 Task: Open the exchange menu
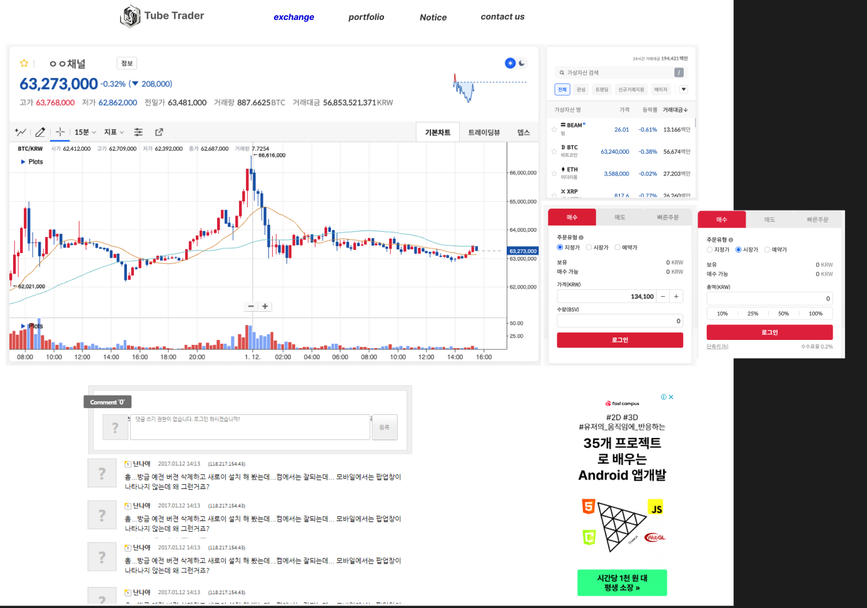click(294, 17)
